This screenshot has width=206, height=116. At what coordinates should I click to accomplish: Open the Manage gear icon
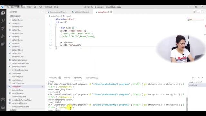(x=3, y=107)
